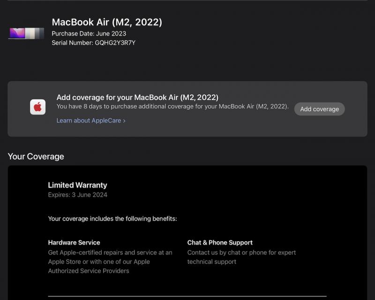The image size is (375, 300).
Task: Click the Add coverage button
Action: (x=320, y=109)
